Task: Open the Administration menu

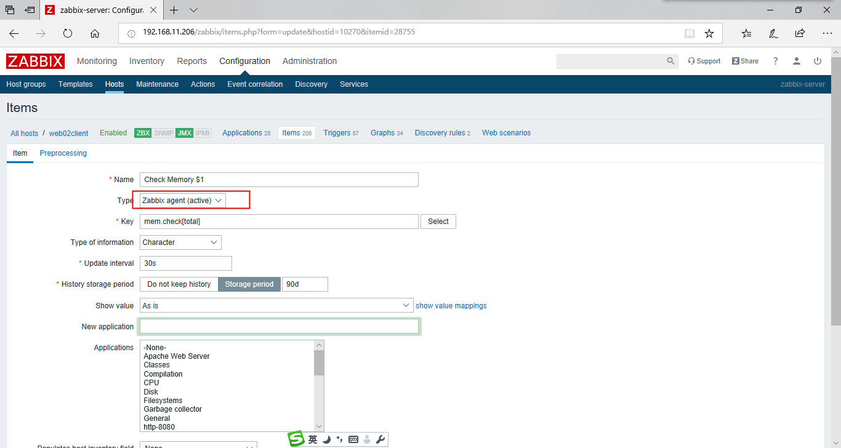Action: [x=310, y=61]
